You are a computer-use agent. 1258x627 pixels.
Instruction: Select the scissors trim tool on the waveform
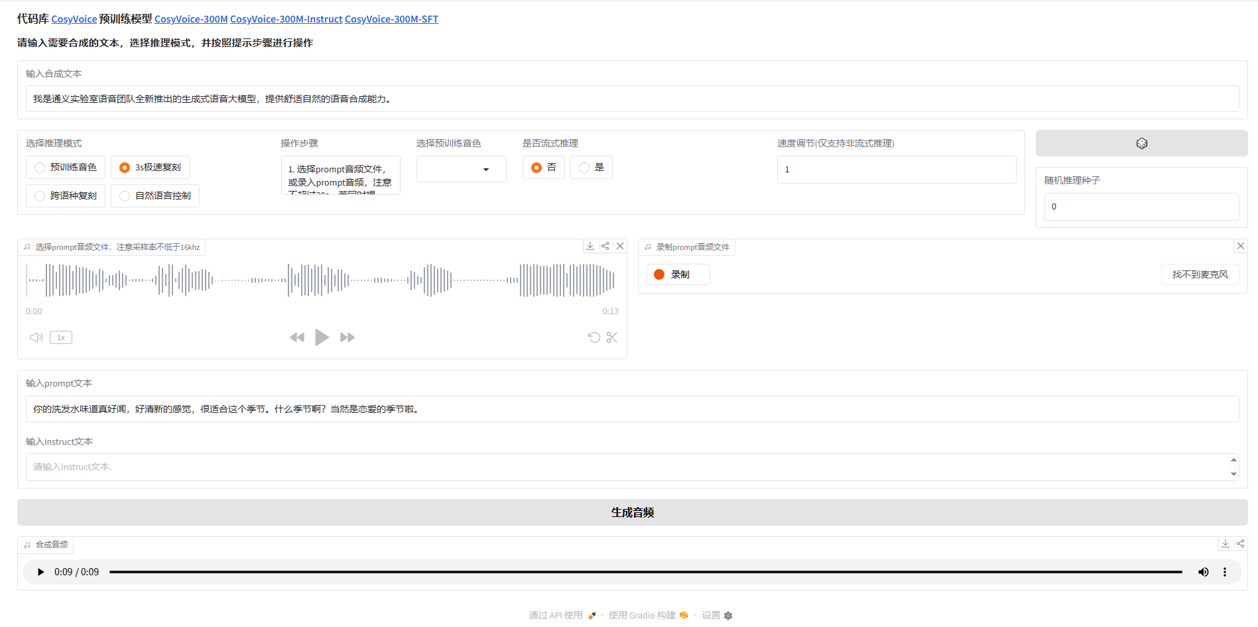point(611,337)
